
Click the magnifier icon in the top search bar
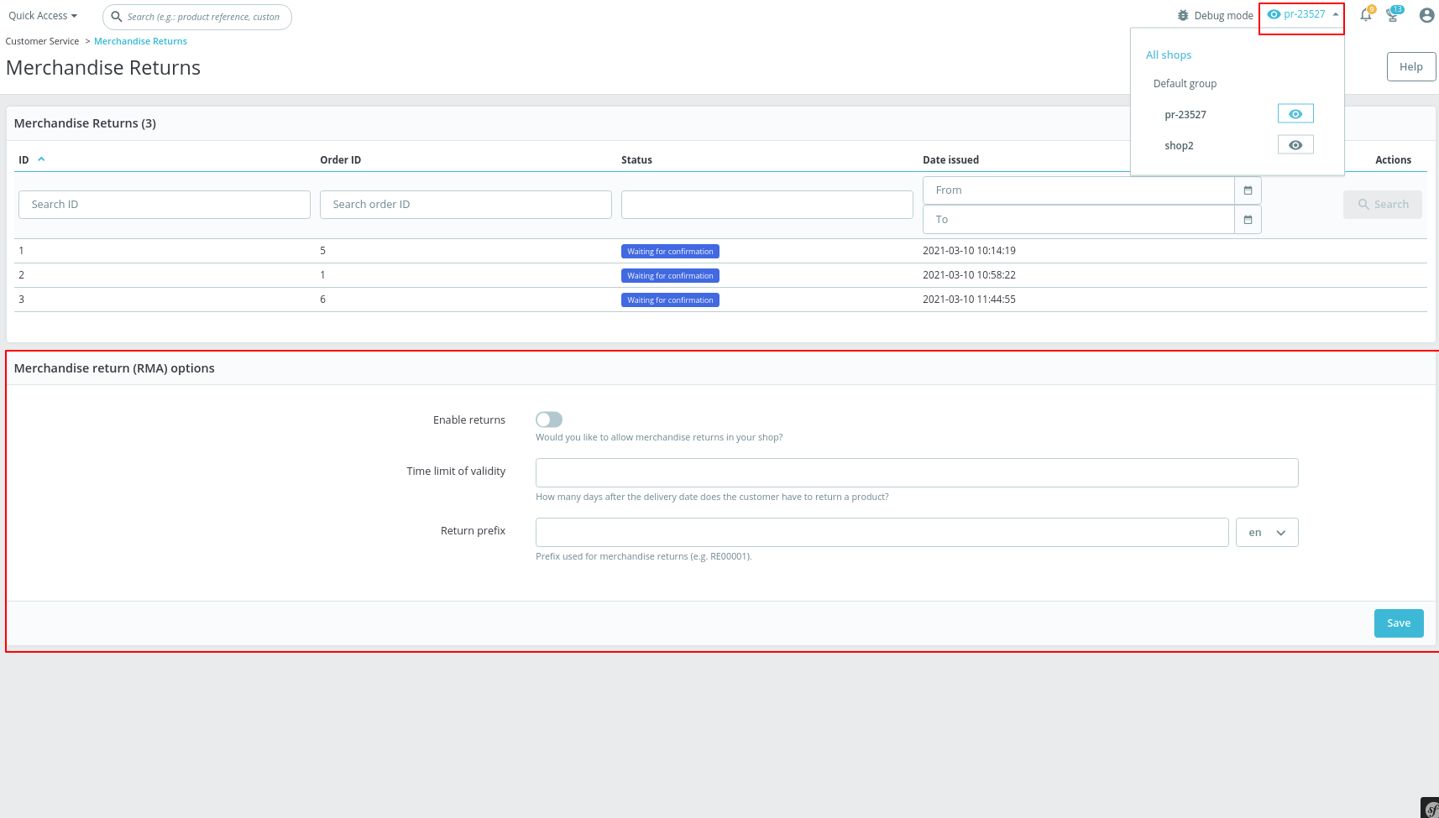118,17
